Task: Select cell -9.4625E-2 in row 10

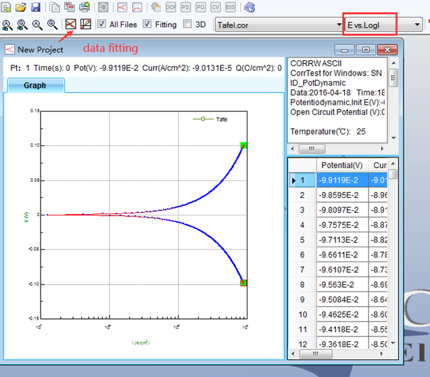Action: [x=342, y=315]
